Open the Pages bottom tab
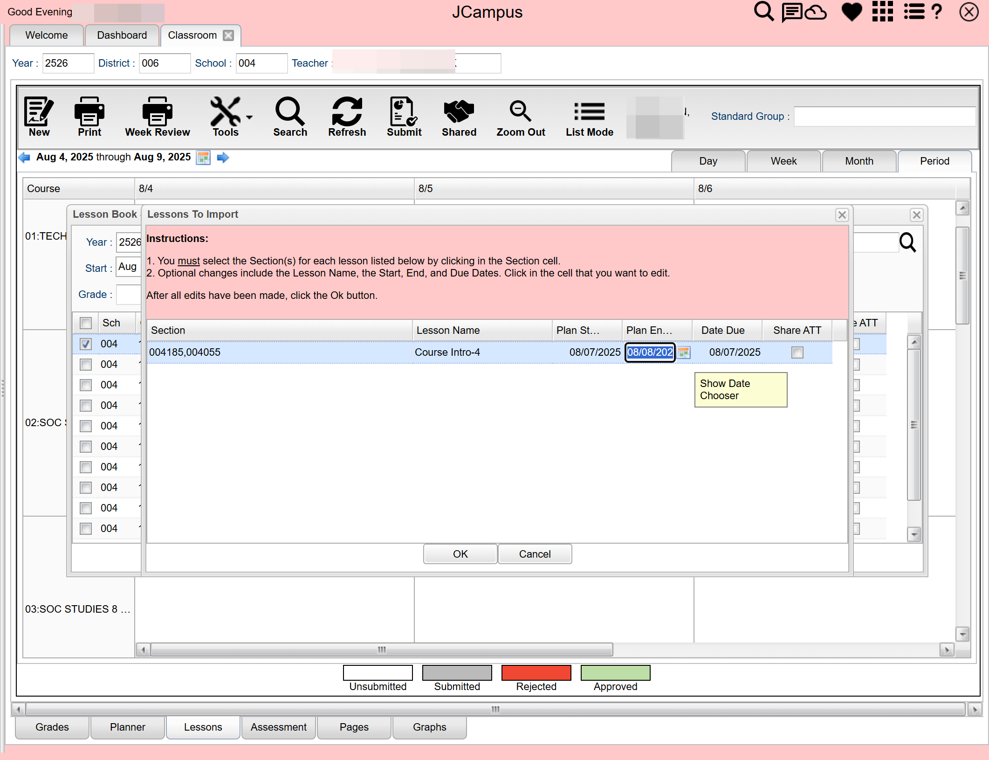Image resolution: width=989 pixels, height=760 pixels. [354, 727]
